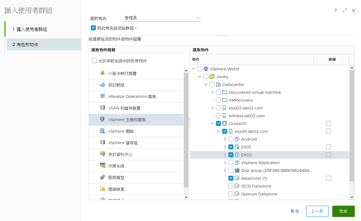Close the dialog with the X
The height and width of the screenshot is (221, 361).
pyautogui.click(x=354, y=10)
